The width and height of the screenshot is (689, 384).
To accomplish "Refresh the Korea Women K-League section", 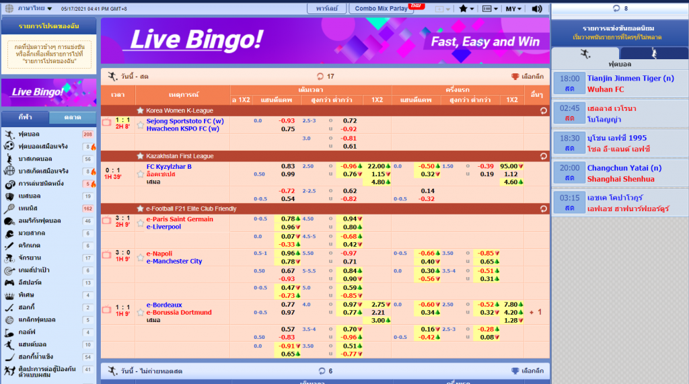I will point(543,110).
